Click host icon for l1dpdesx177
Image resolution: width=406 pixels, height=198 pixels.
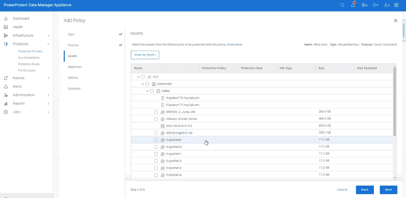click(163, 105)
